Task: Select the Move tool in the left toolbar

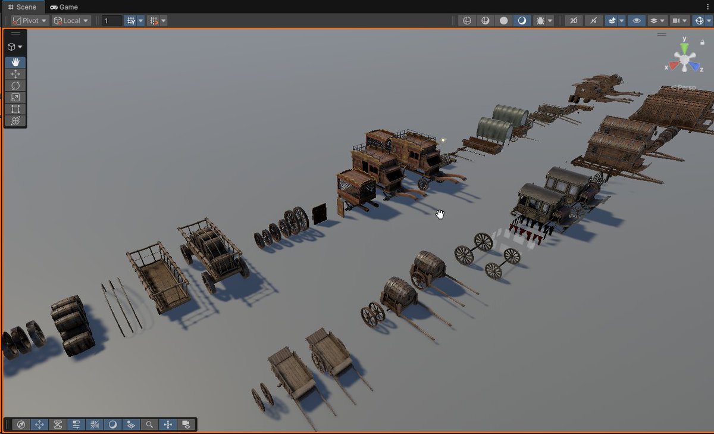Action: pyautogui.click(x=15, y=74)
